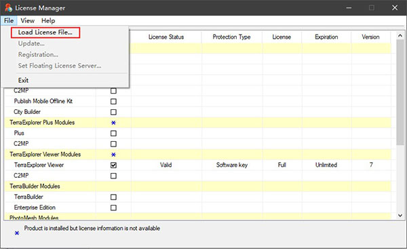Select the TerraExplorer Viewer row label
This screenshot has width=407, height=249.
(x=39, y=165)
